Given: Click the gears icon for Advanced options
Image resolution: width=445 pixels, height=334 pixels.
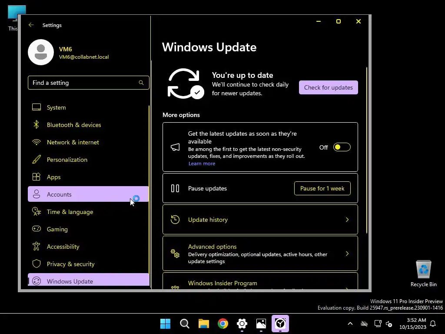Looking at the screenshot, I should pos(175,254).
